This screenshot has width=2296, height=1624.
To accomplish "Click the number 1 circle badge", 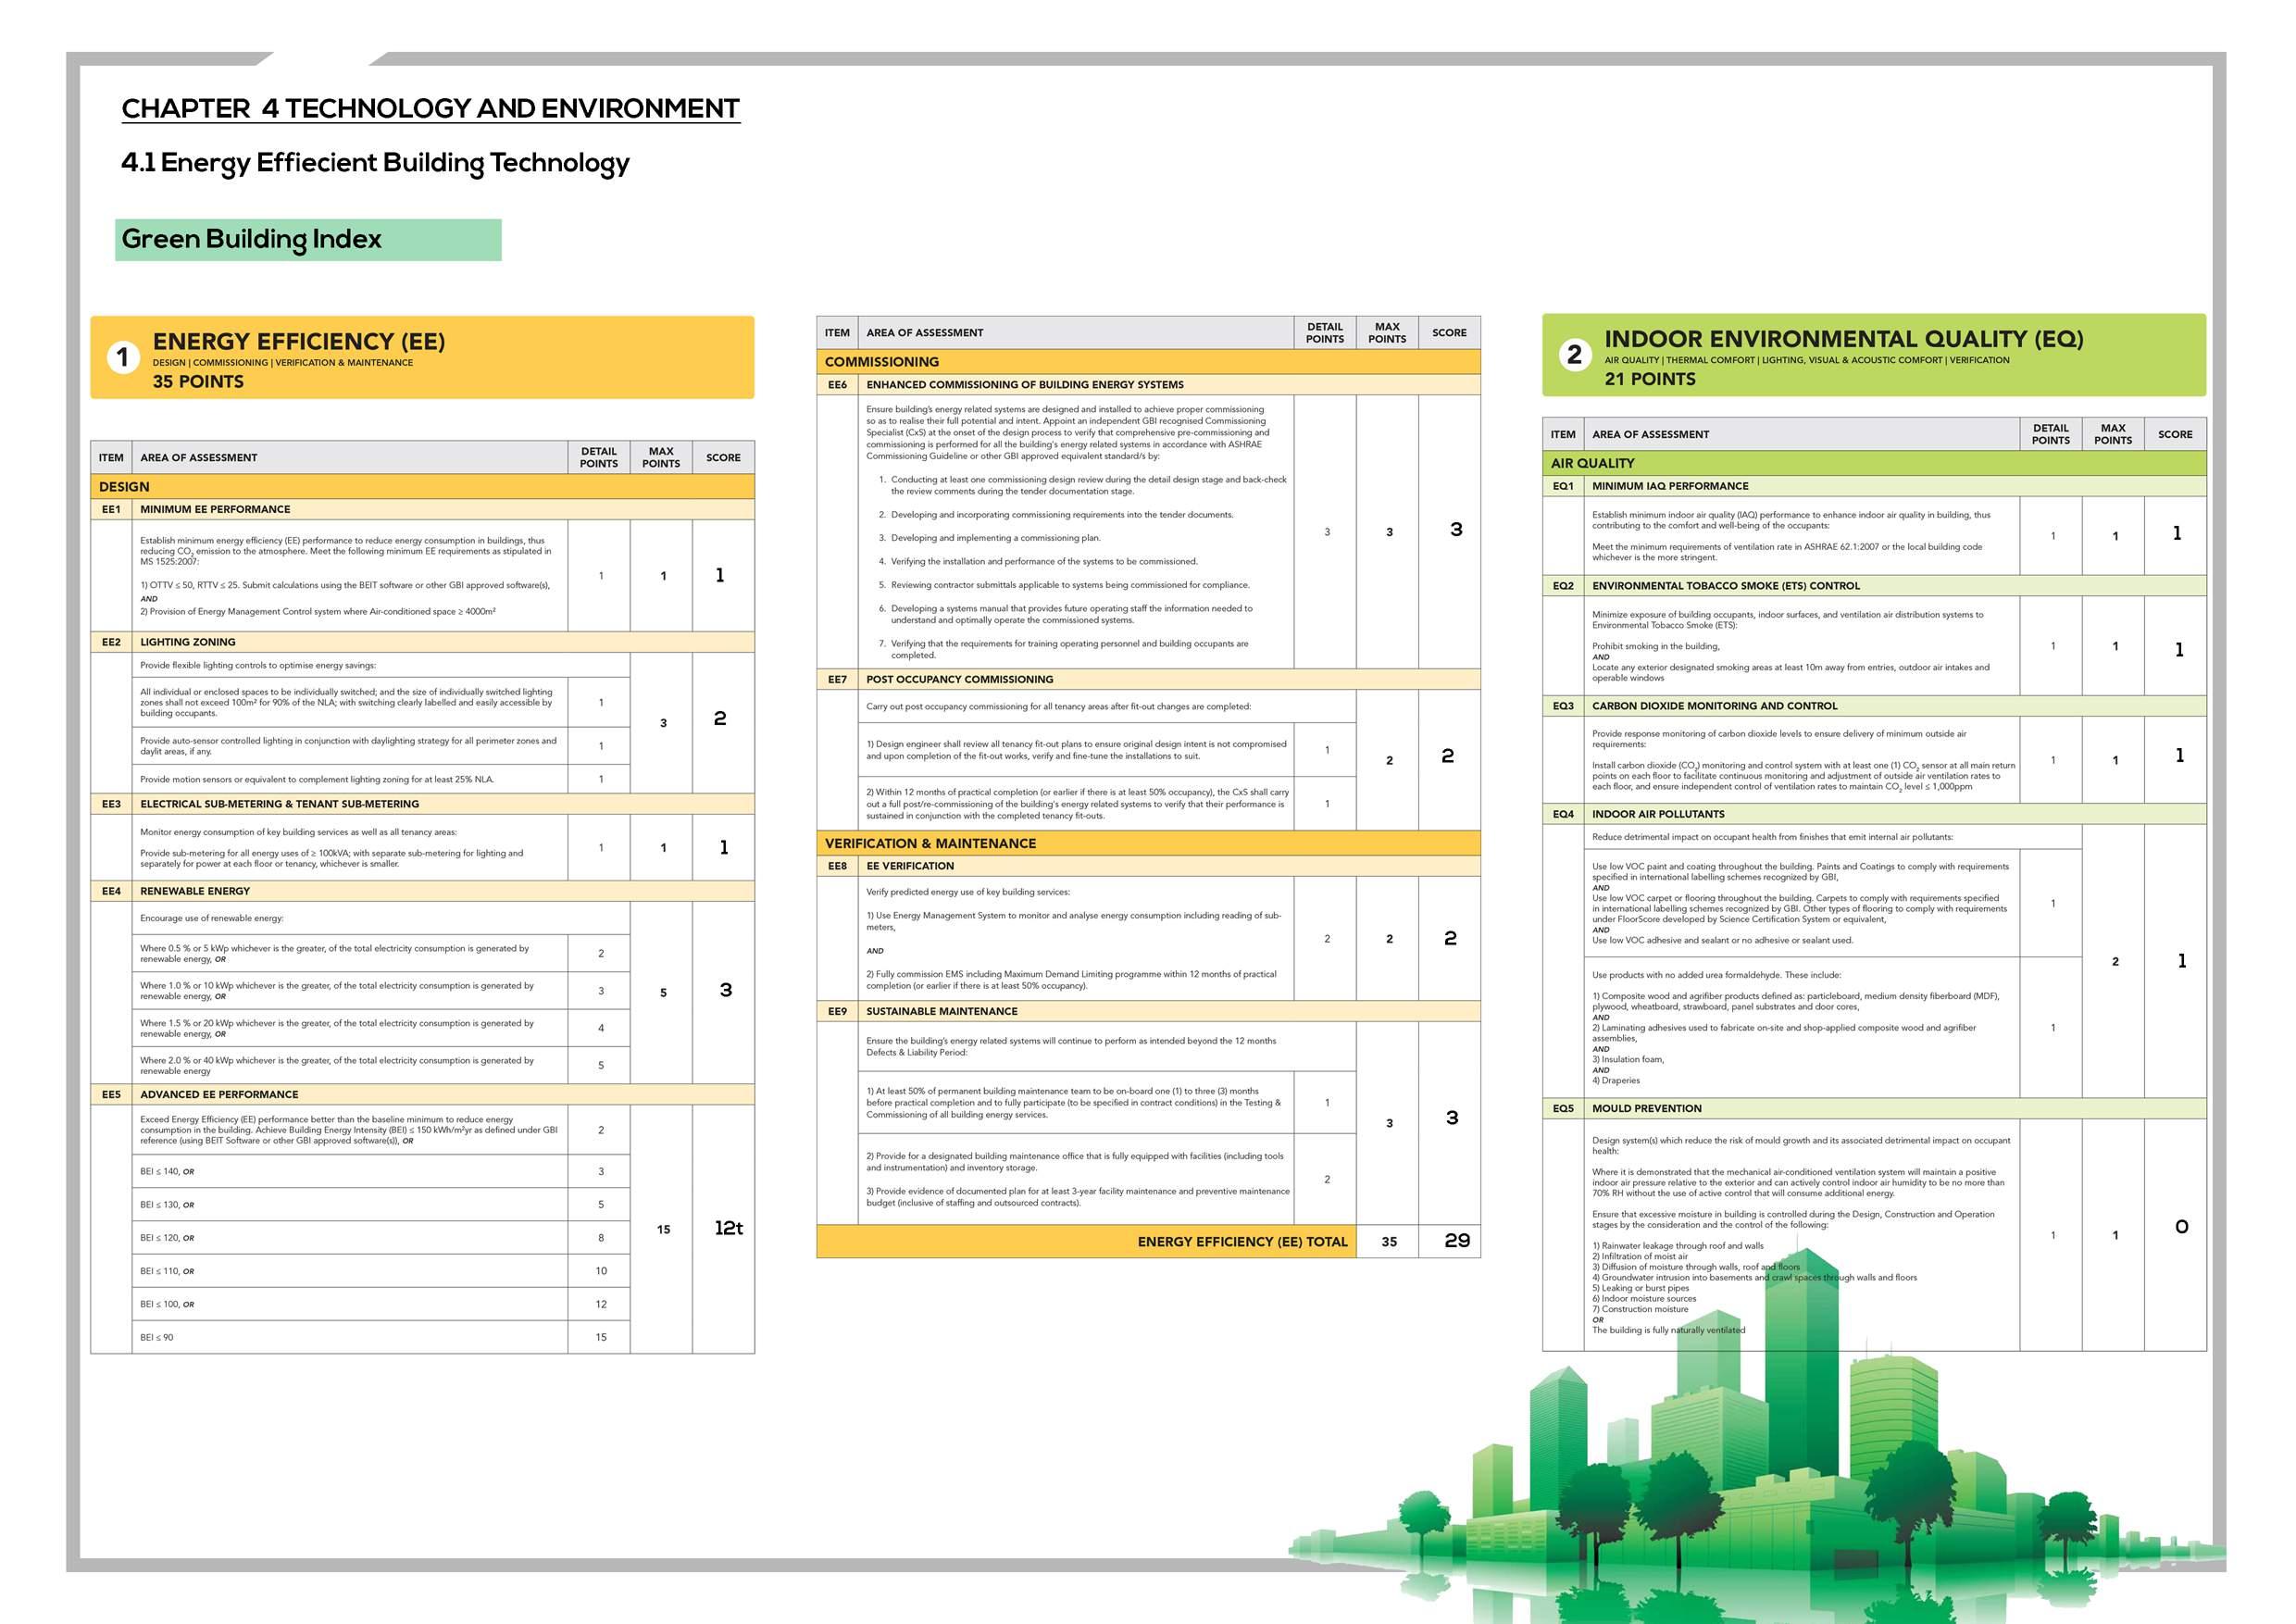I will pyautogui.click(x=123, y=357).
